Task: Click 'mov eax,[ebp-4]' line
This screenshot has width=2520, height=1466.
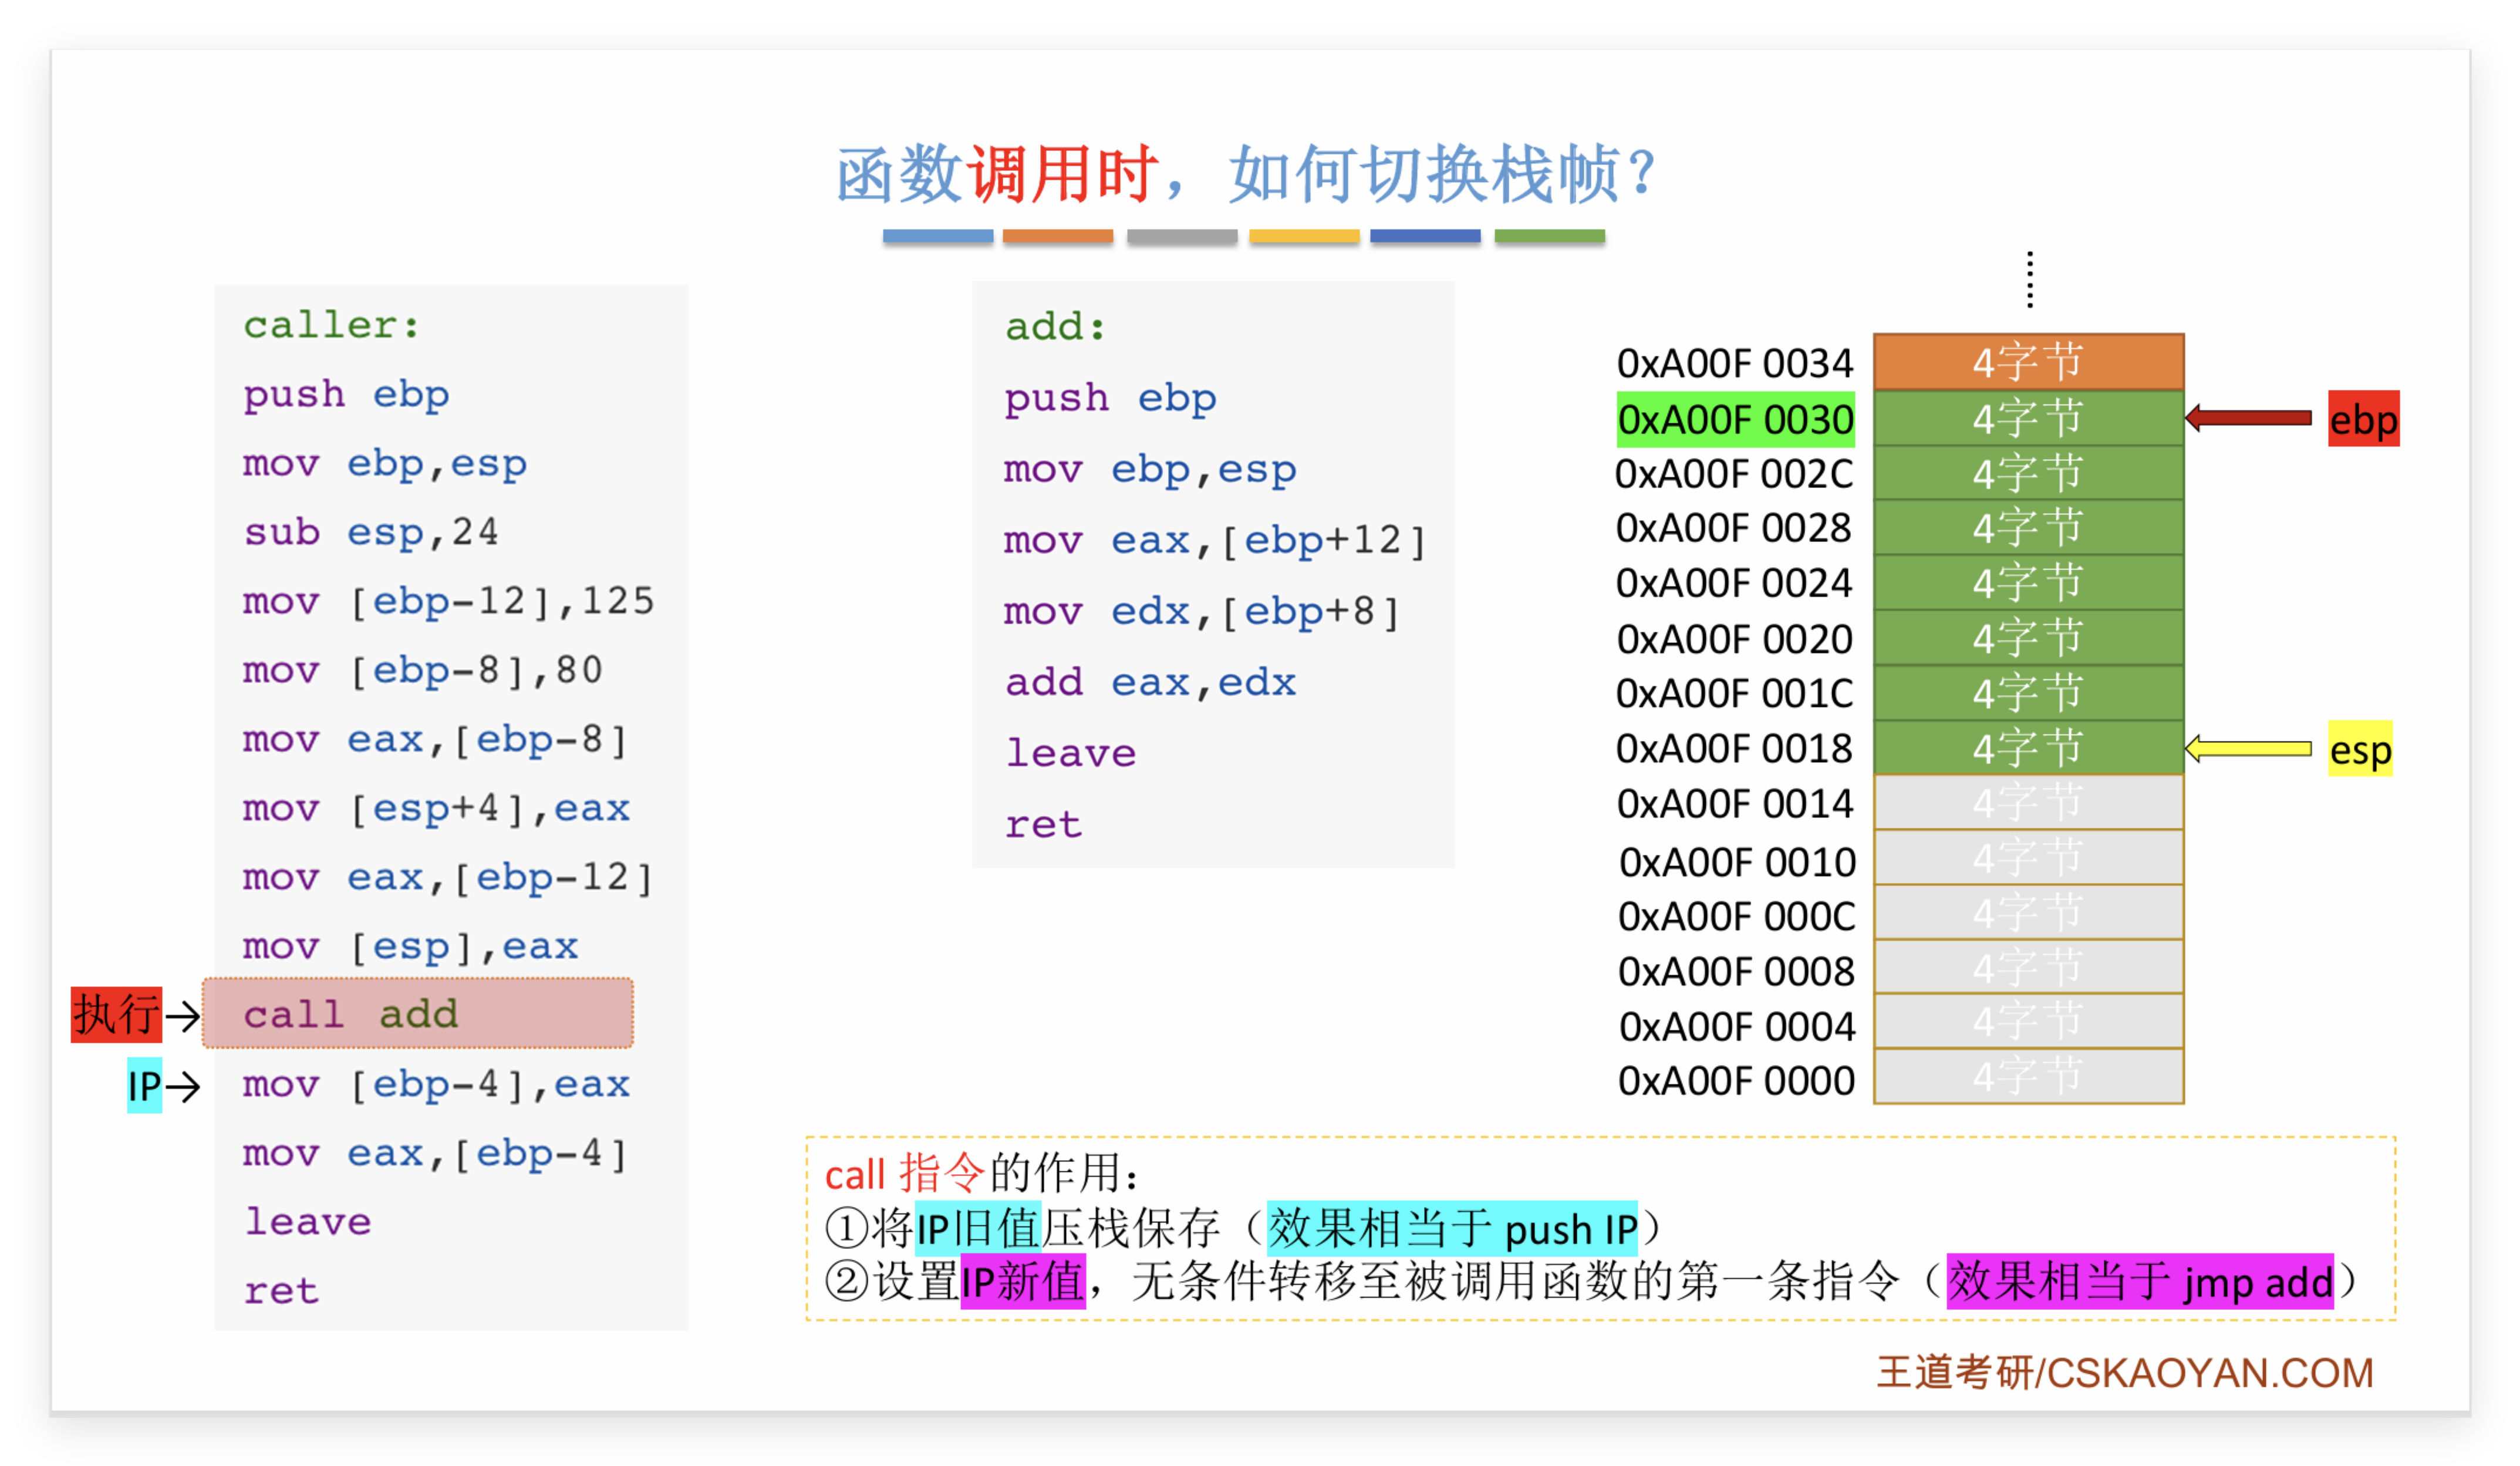Action: (x=435, y=1153)
